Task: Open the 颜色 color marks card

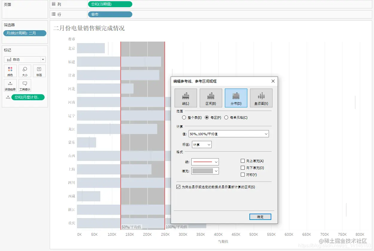Action: [x=10, y=71]
